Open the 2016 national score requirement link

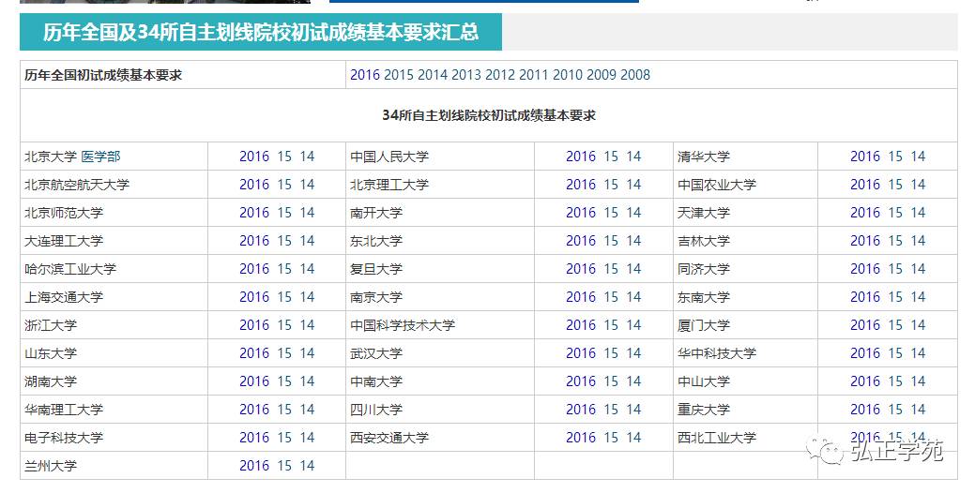point(365,75)
